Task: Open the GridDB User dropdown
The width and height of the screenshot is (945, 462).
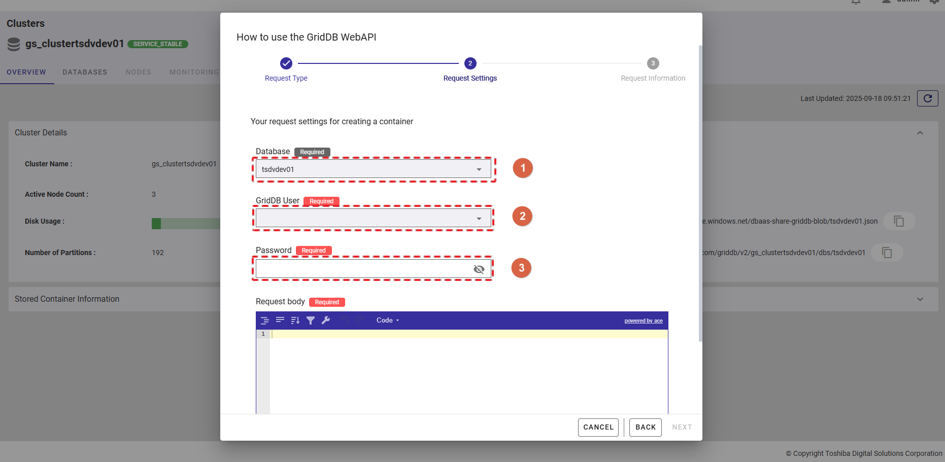Action: tap(373, 219)
